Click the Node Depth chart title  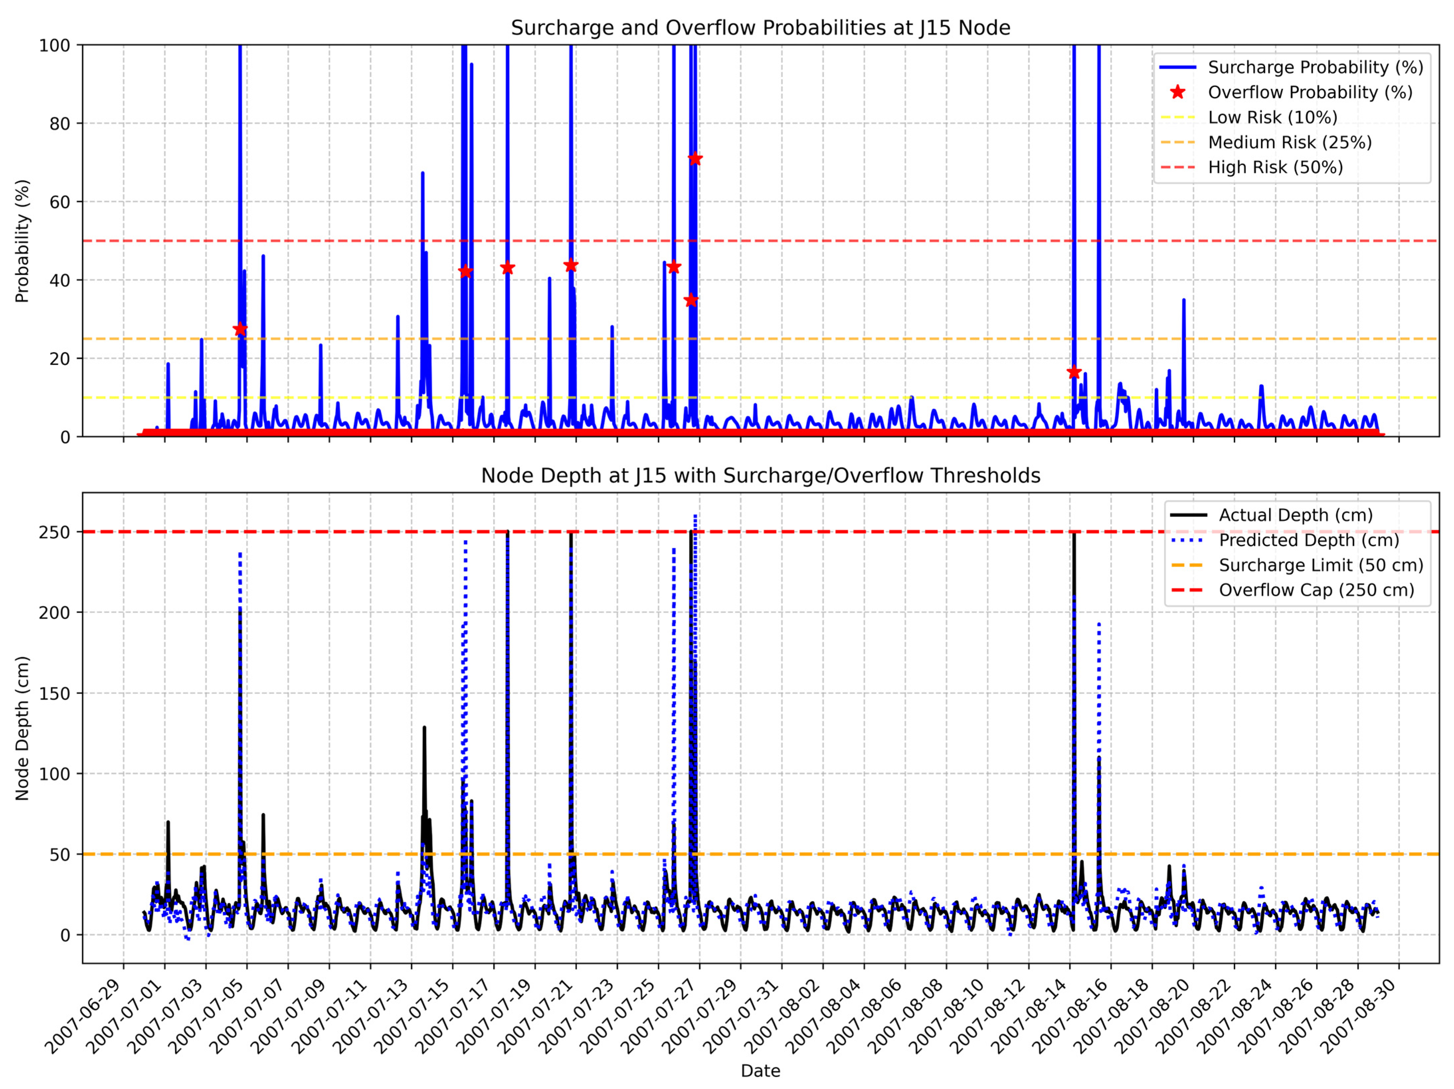tap(760, 476)
